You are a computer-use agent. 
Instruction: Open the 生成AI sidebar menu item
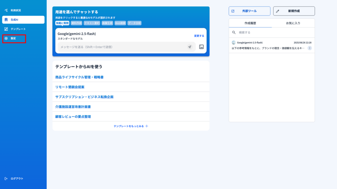click(x=23, y=20)
